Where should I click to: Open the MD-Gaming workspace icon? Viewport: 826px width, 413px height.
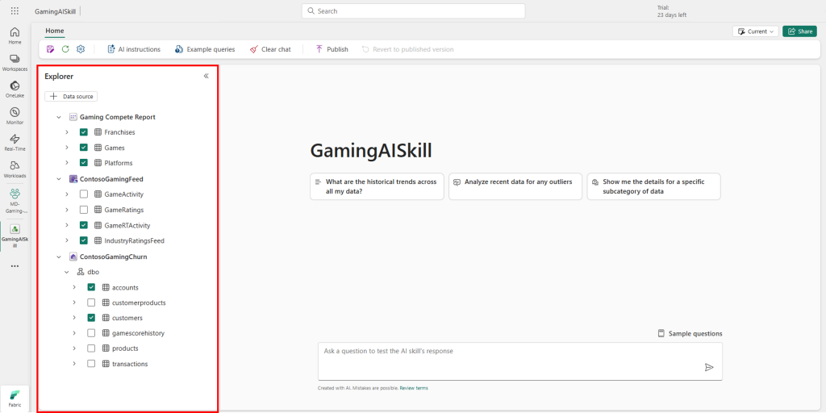pyautogui.click(x=15, y=200)
